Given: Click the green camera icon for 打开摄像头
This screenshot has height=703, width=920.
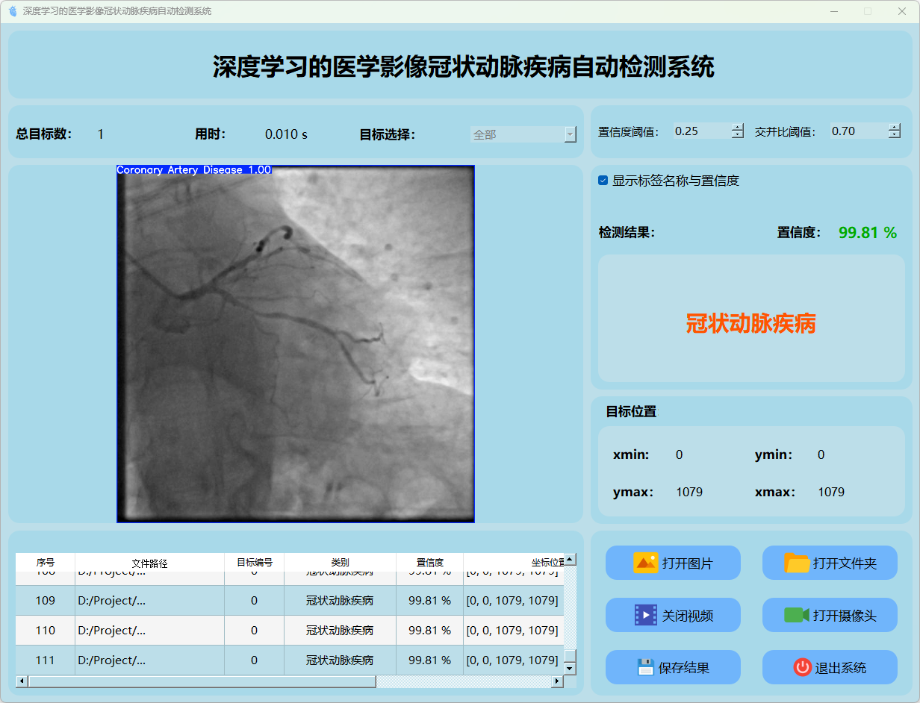Looking at the screenshot, I should tap(797, 615).
